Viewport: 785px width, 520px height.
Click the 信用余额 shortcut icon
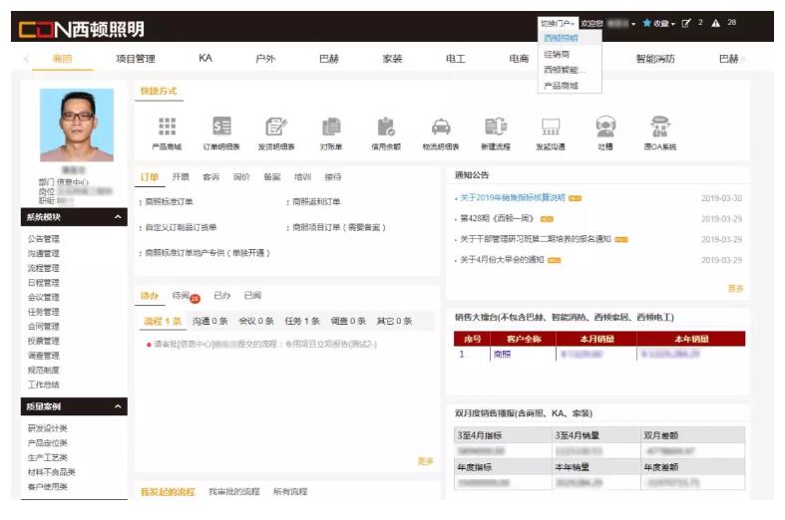[386, 128]
